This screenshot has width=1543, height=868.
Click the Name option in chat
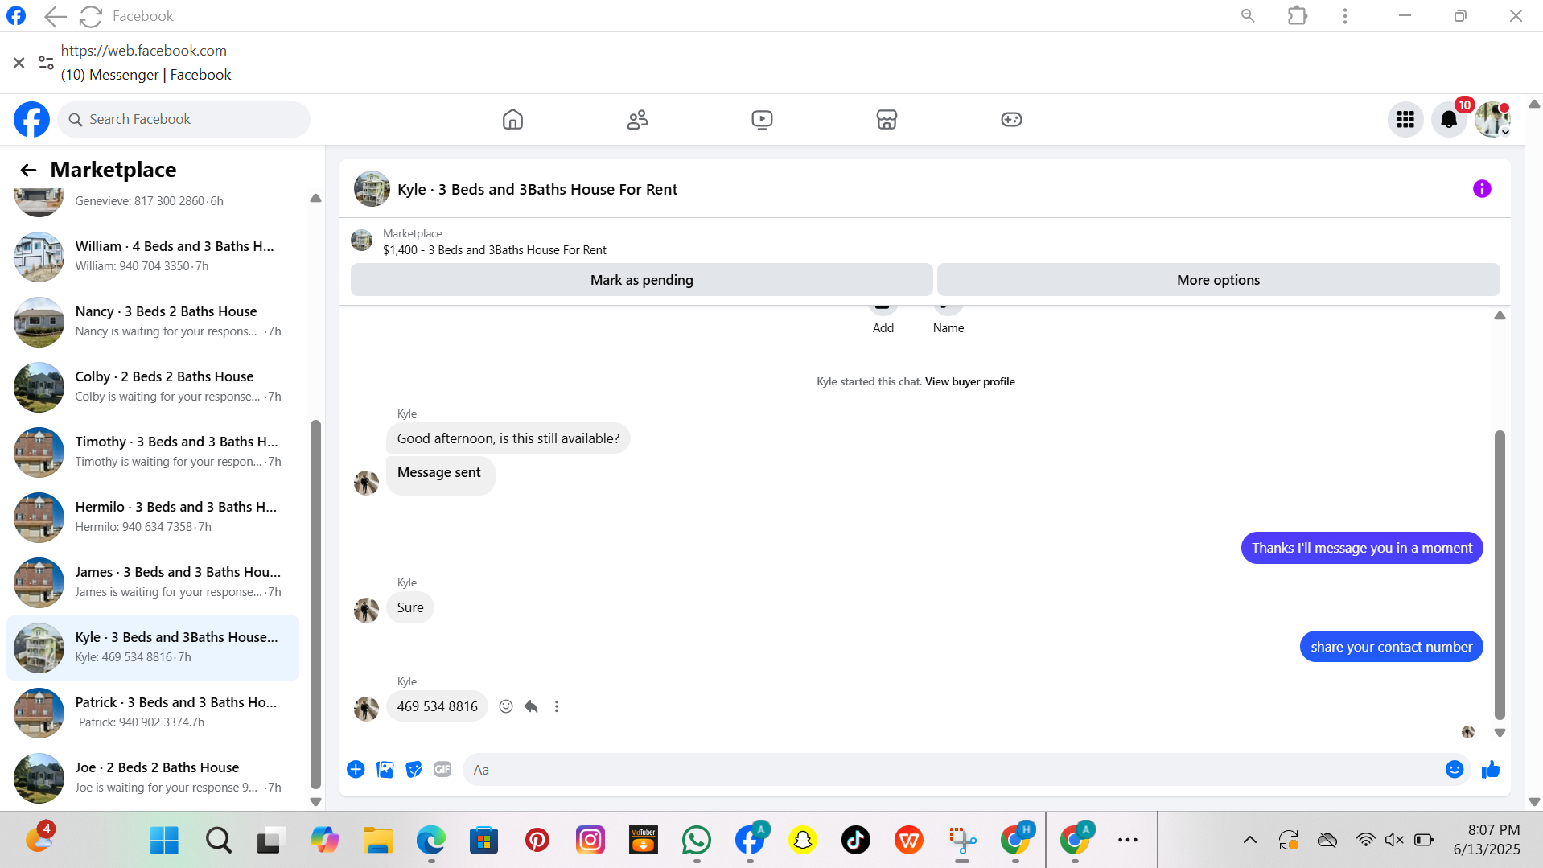tap(948, 319)
